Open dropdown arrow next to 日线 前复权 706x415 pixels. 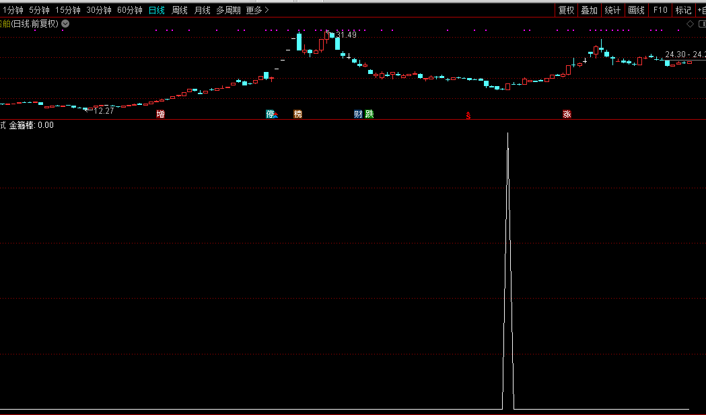coord(65,24)
